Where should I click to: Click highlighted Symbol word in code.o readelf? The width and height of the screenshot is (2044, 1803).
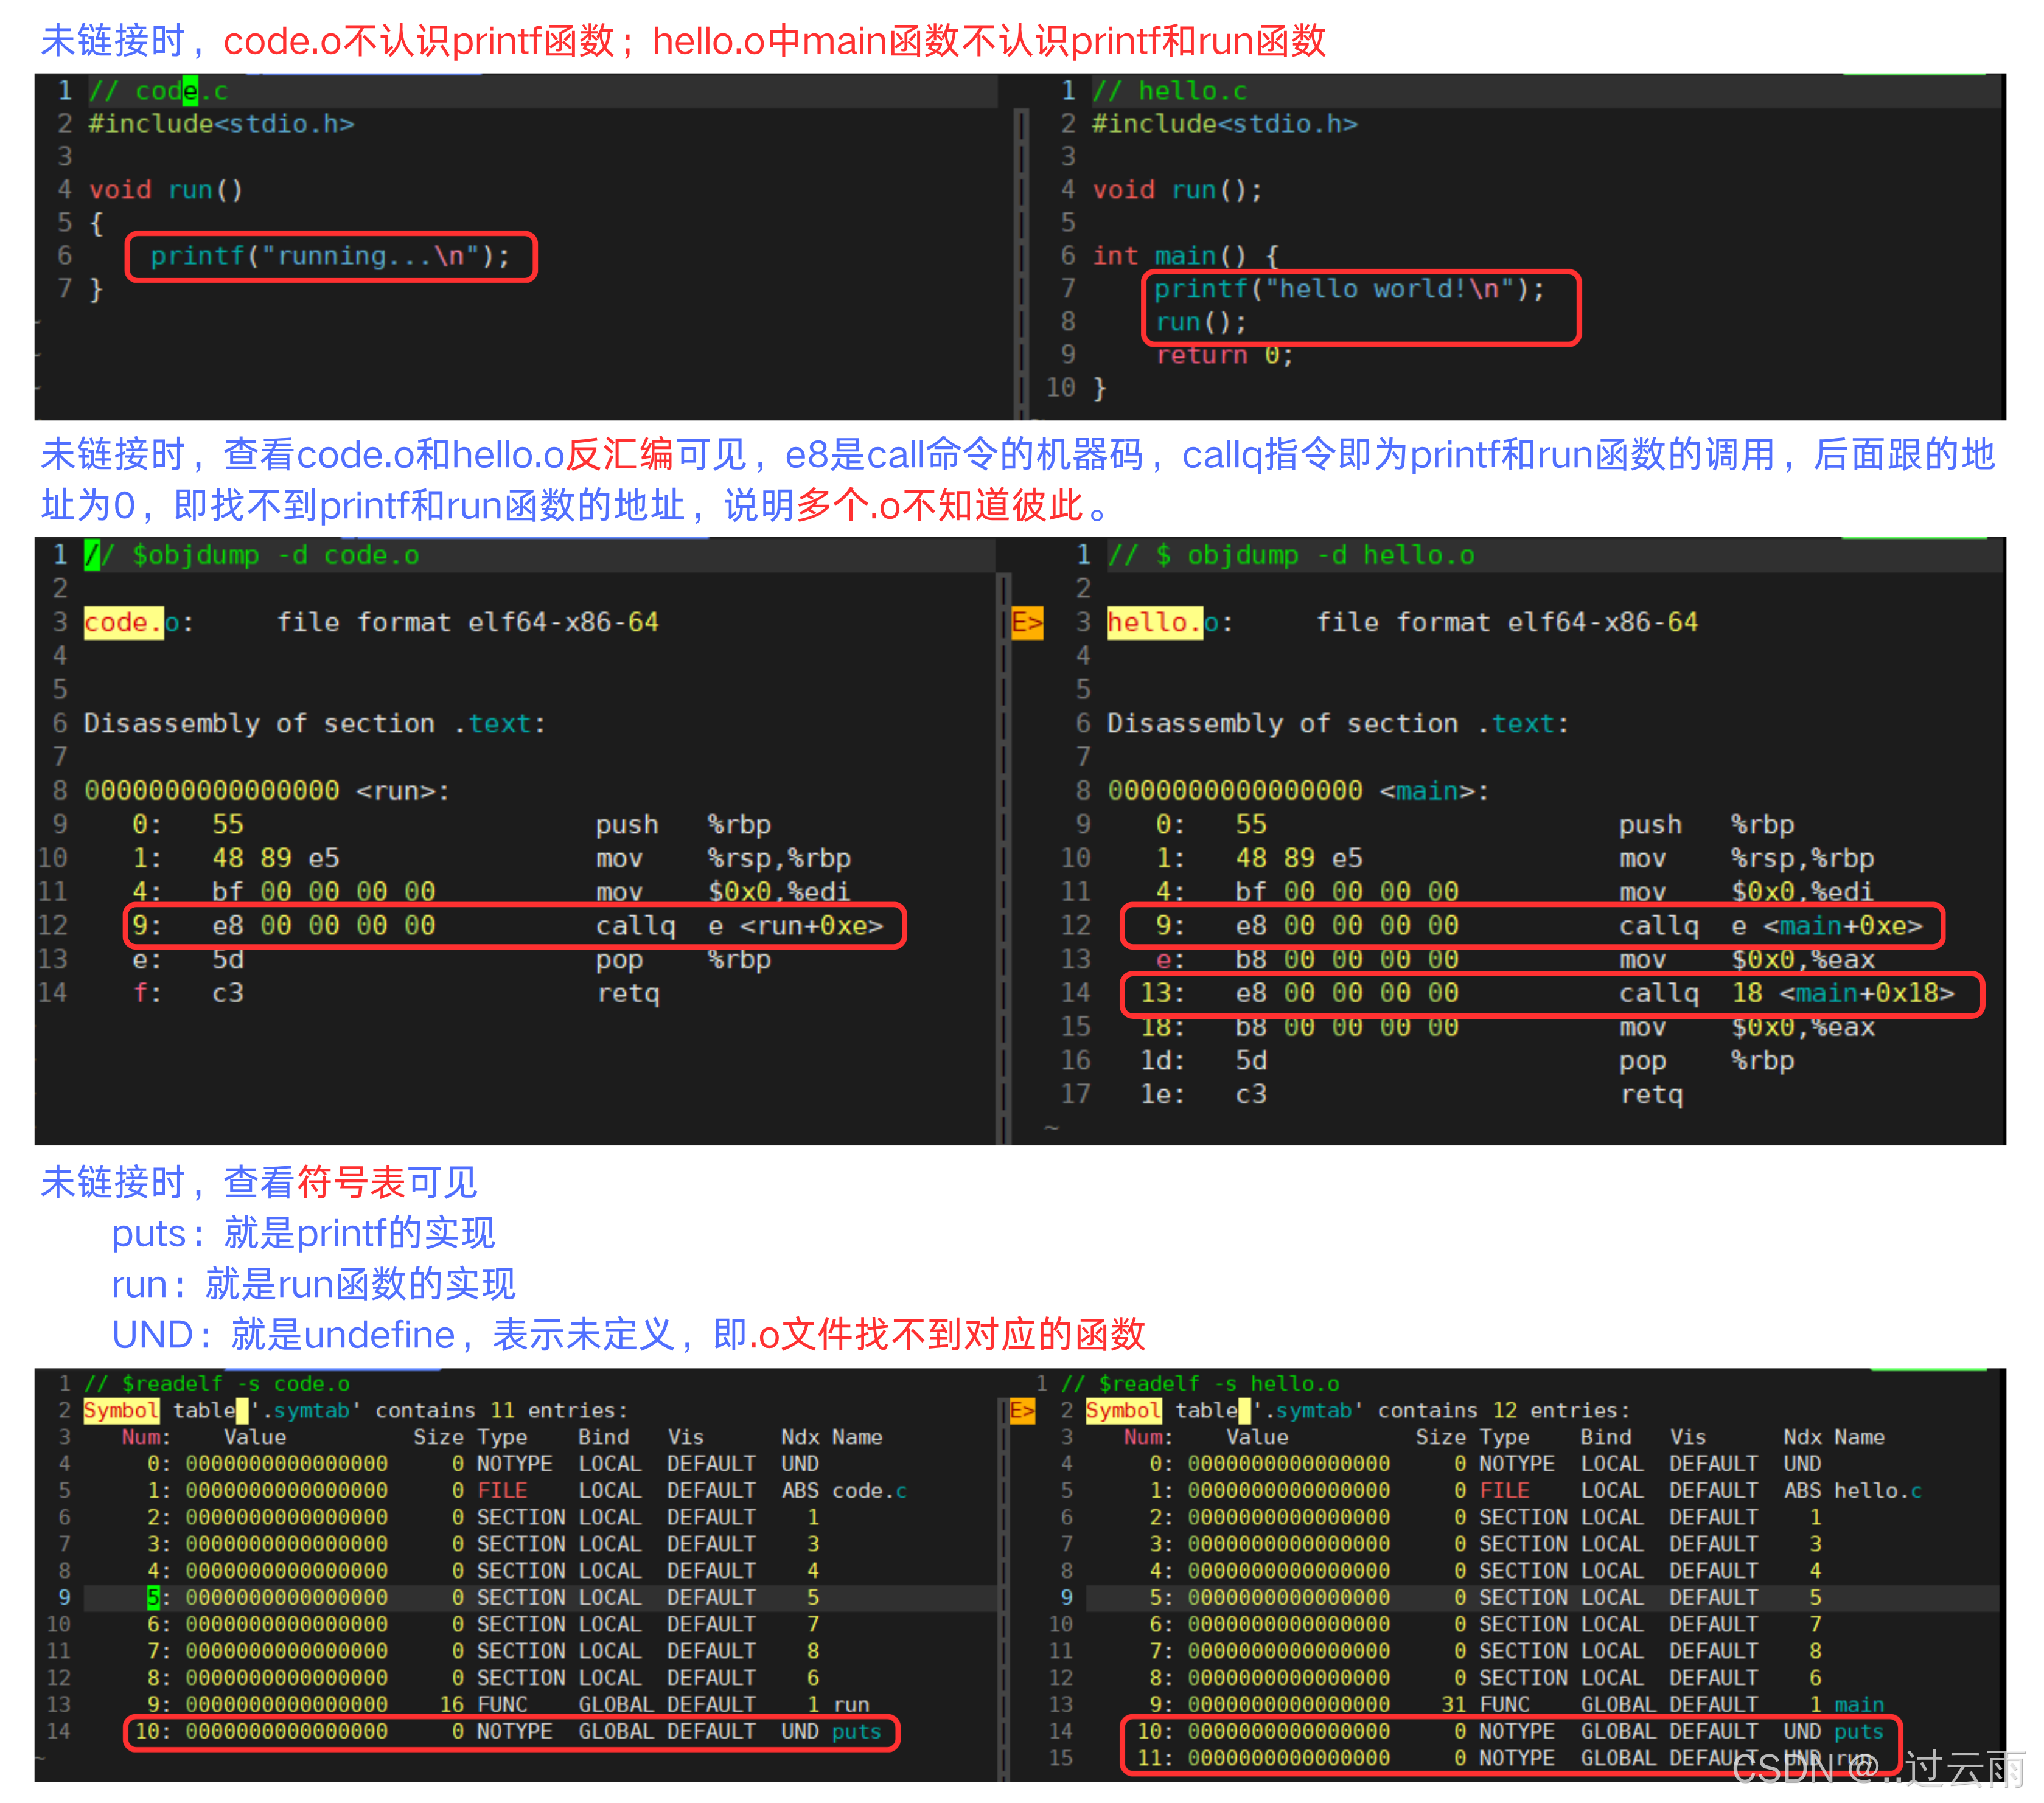(x=121, y=1410)
